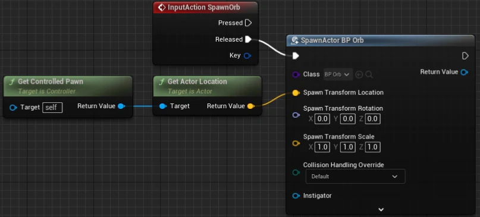
Task: Click the Pressed execution pin on InputAction SpawnOrb
Action: [248, 23]
